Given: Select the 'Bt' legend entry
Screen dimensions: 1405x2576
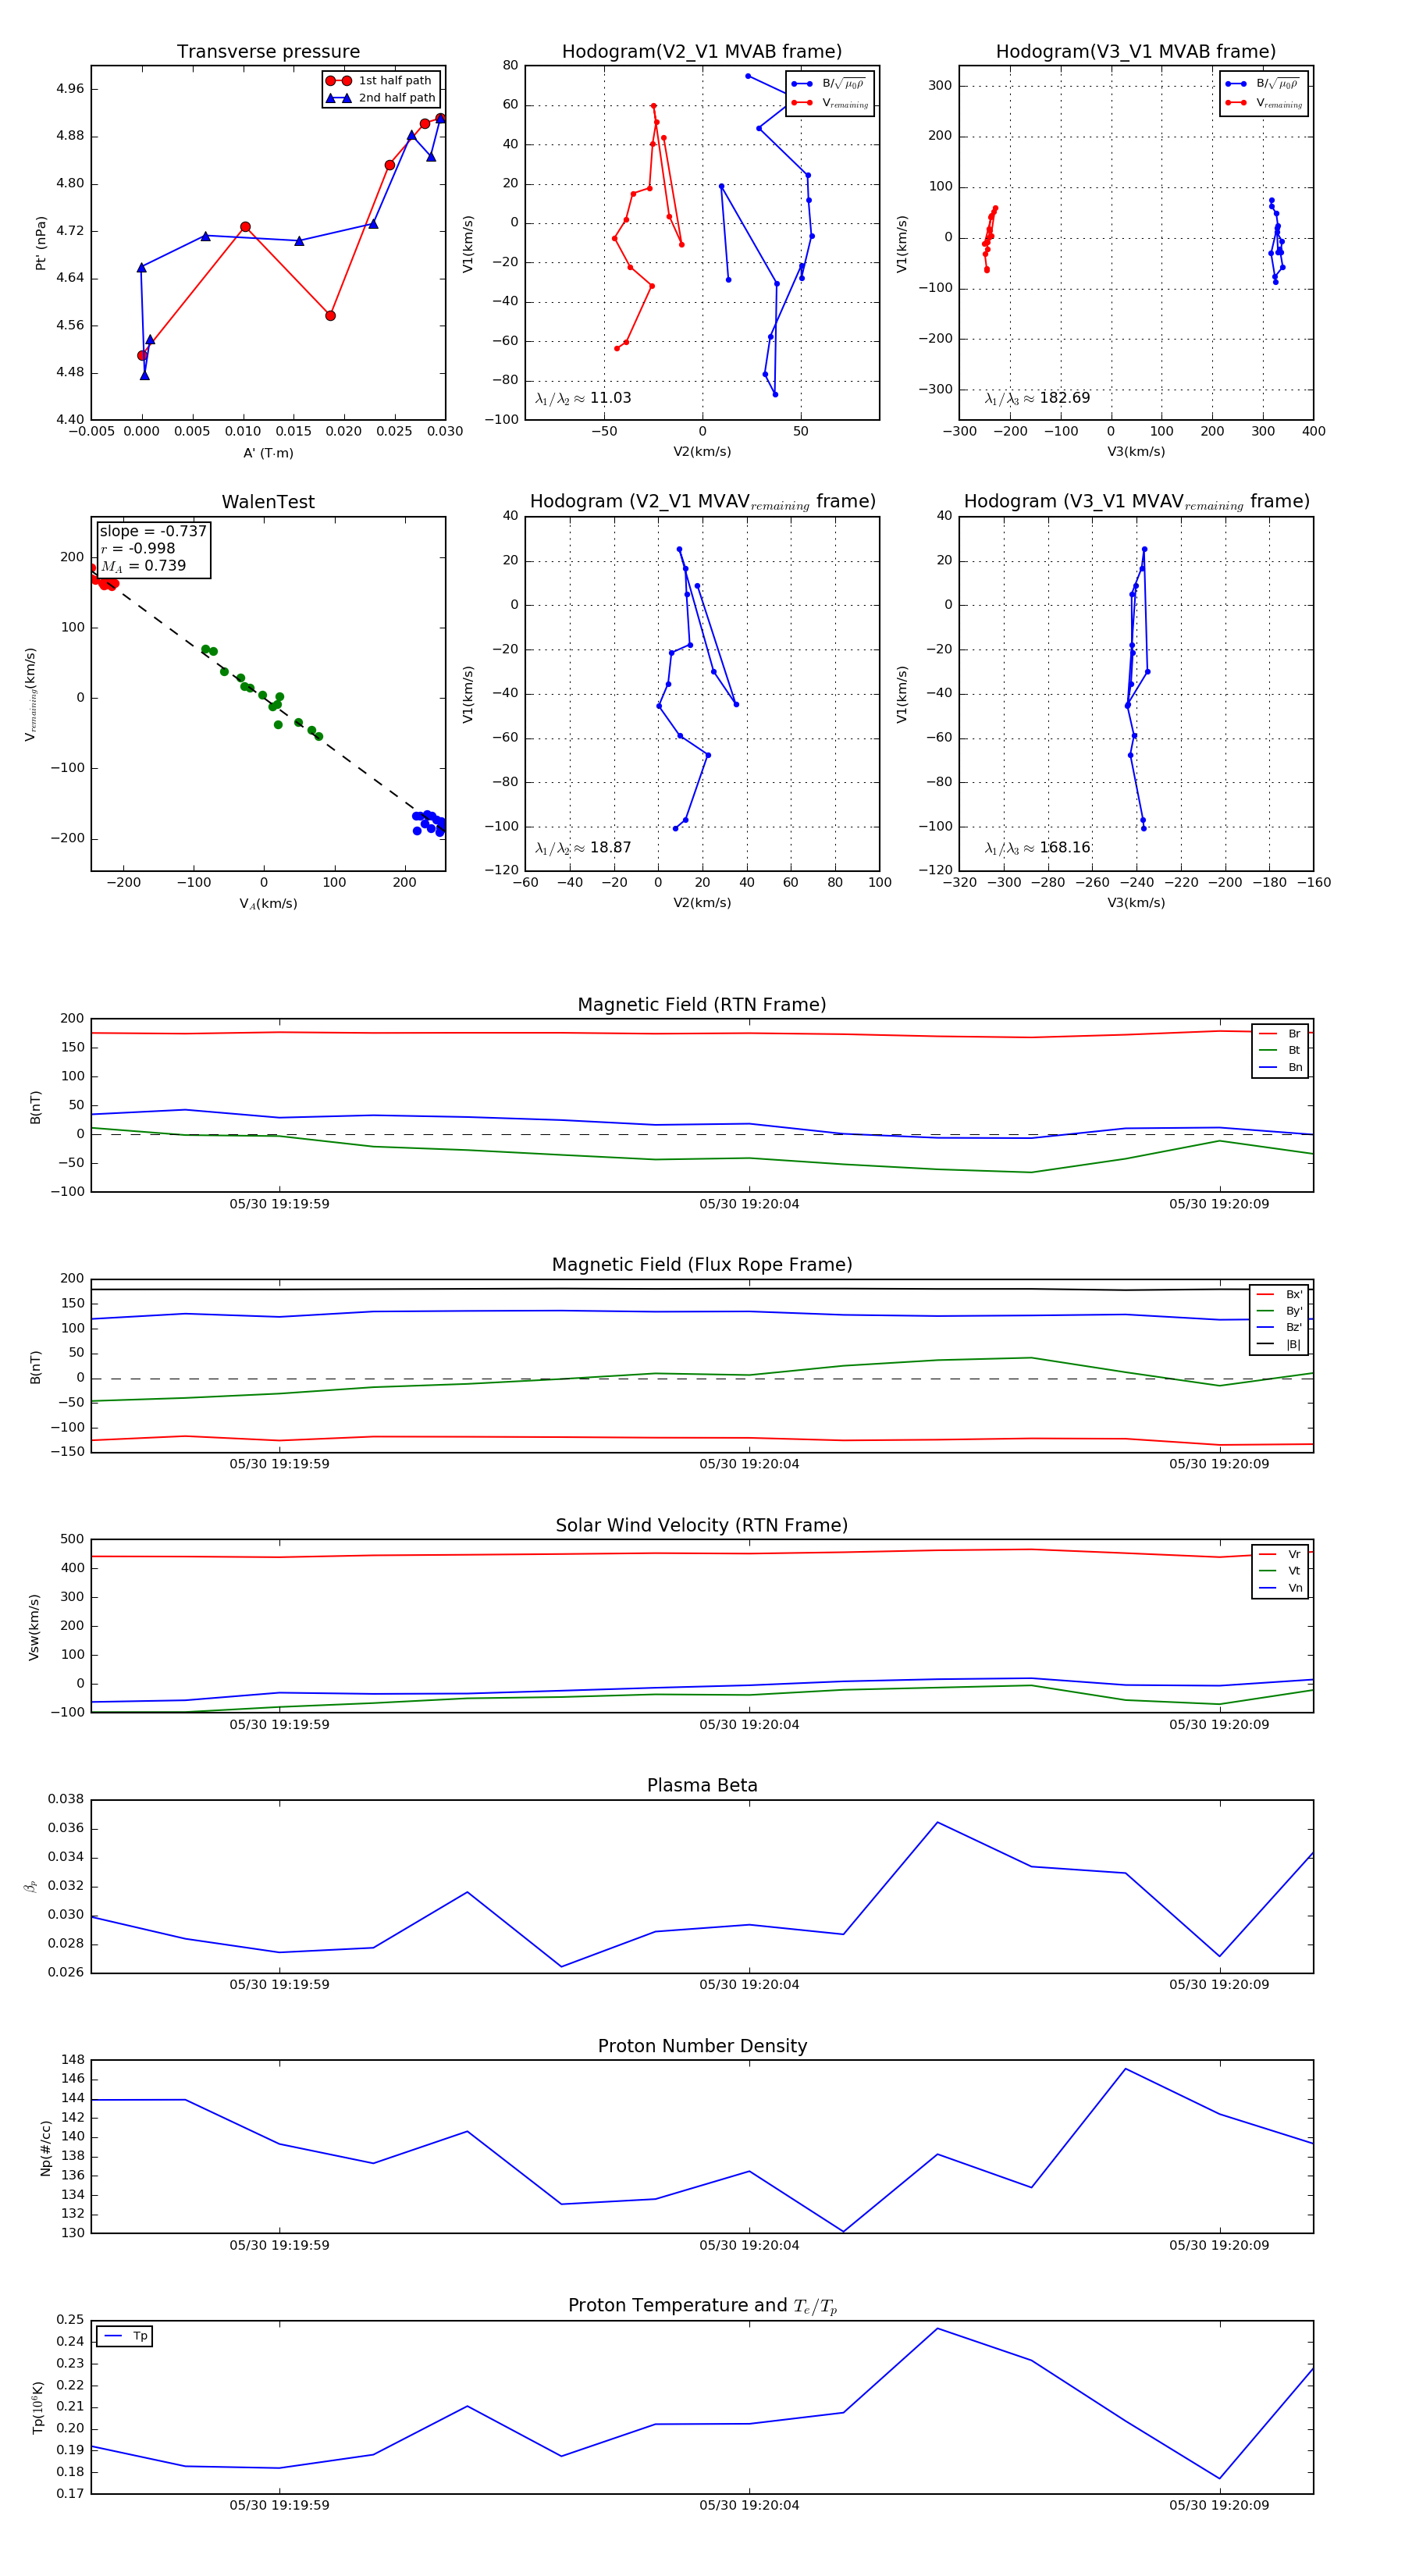Looking at the screenshot, I should tap(1280, 1051).
